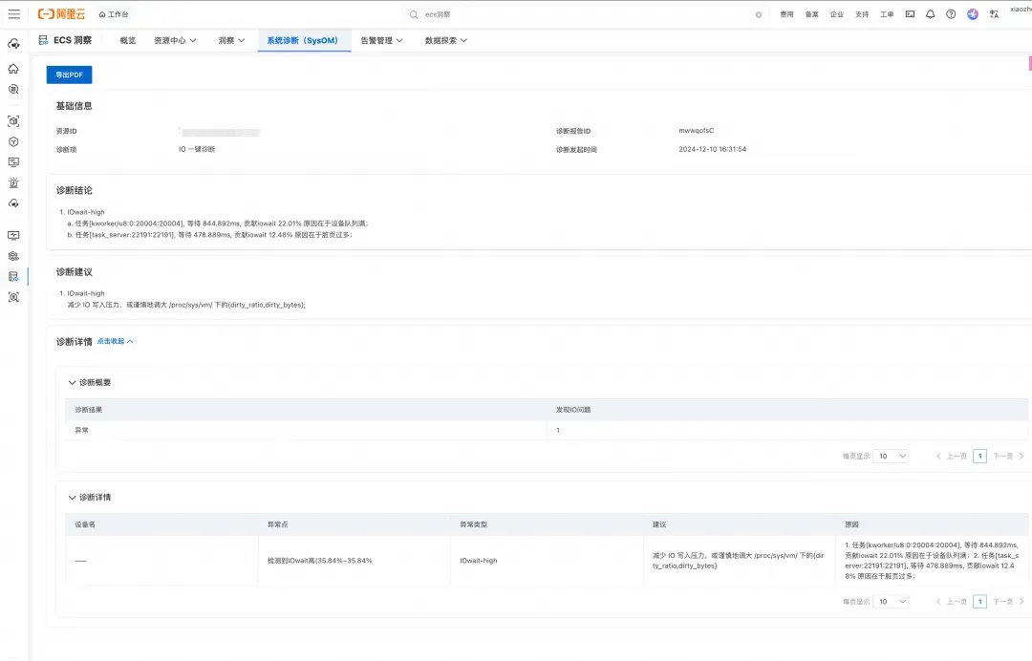
Task: Switch to the 概览 tab
Action: pyautogui.click(x=128, y=41)
